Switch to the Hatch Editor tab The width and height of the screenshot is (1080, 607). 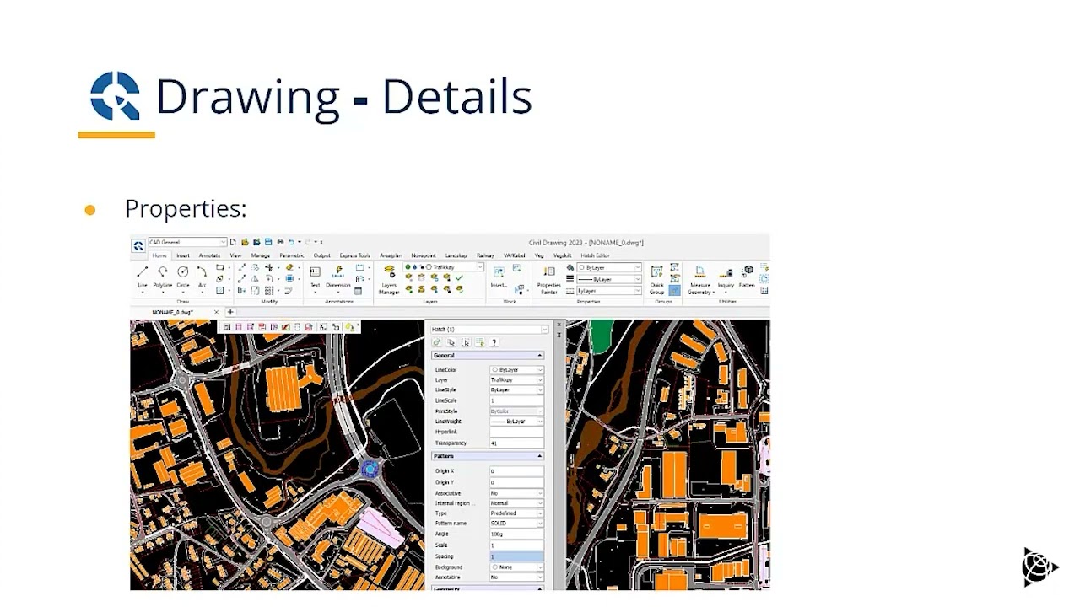coord(595,255)
